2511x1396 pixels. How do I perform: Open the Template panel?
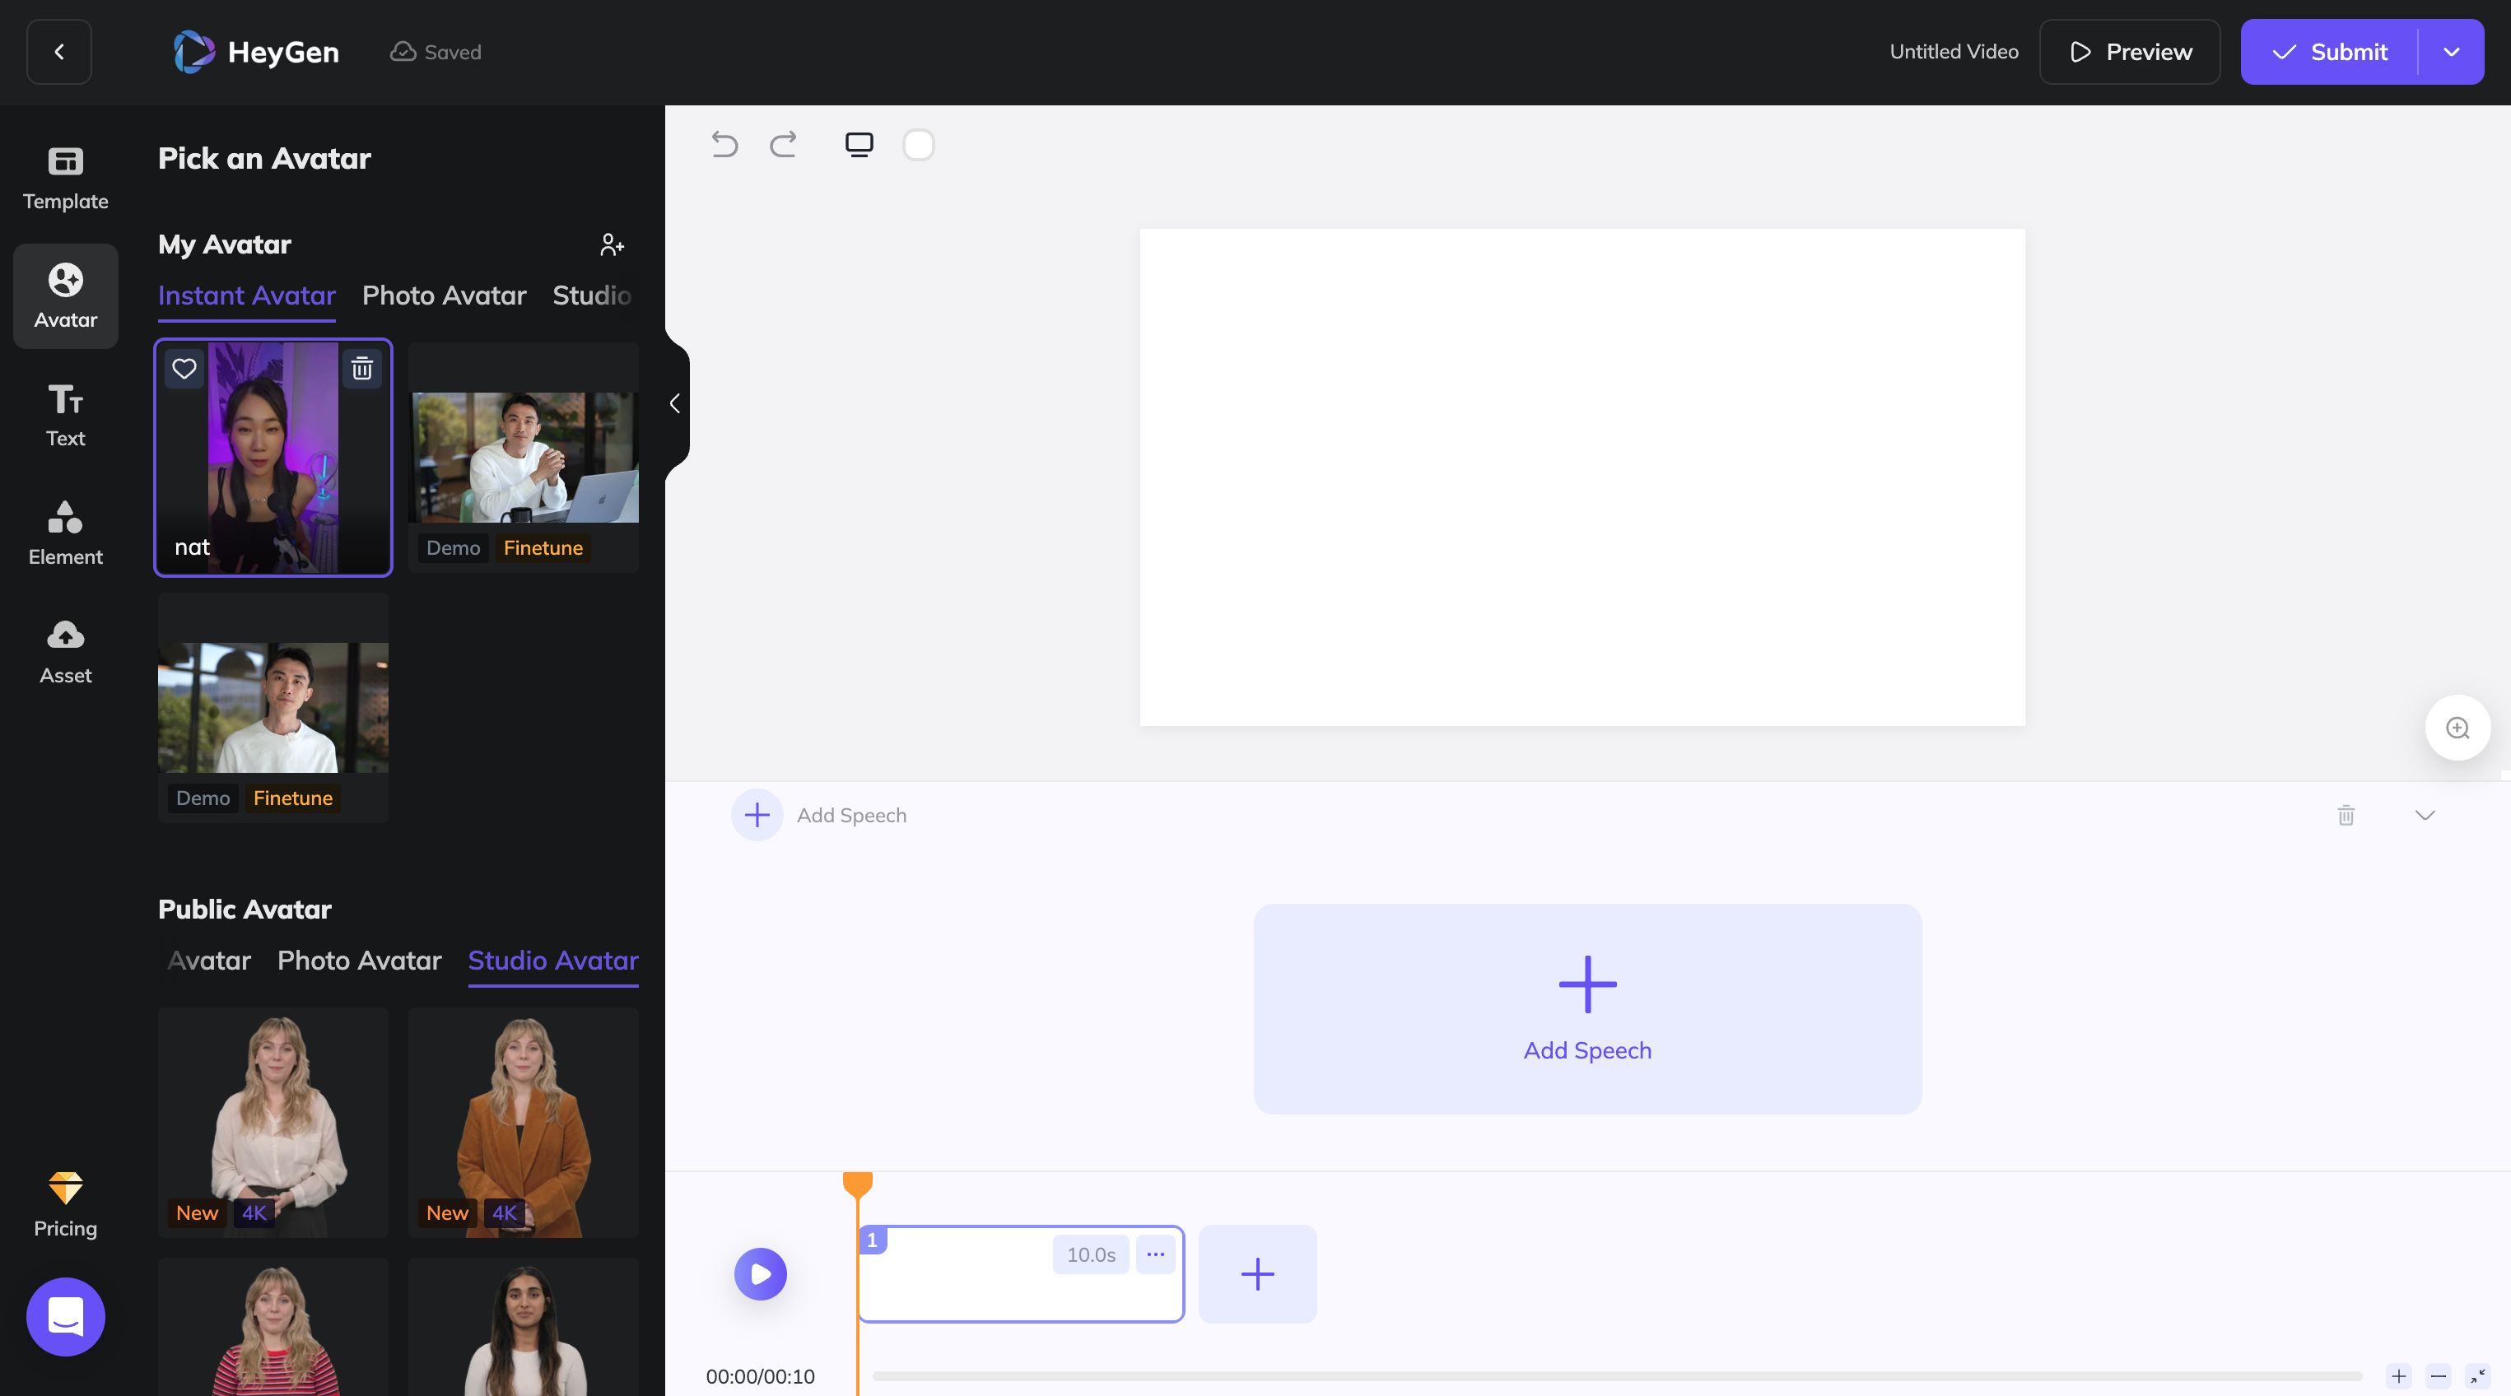(x=65, y=179)
